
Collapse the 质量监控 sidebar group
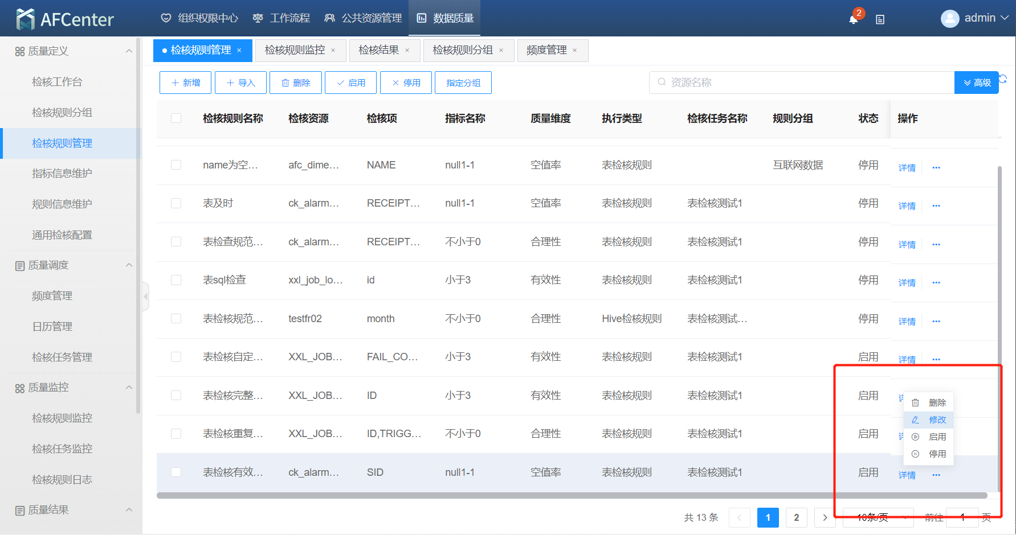[x=129, y=388]
